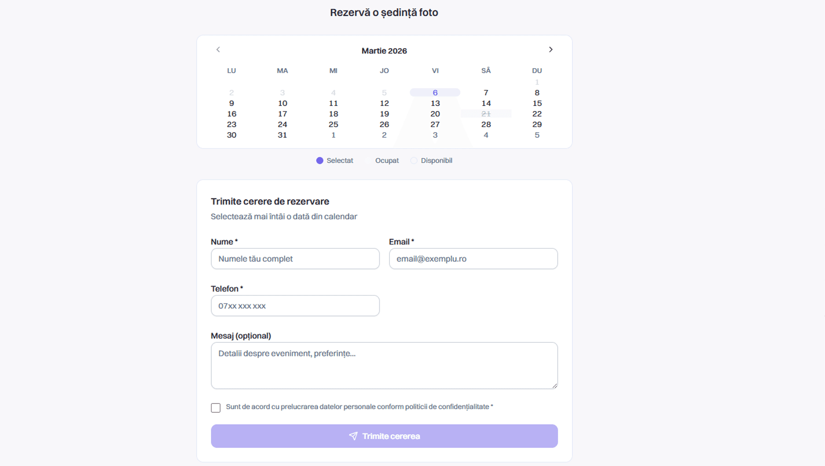Advance to next month using right chevron
This screenshot has height=466, width=825.
[551, 50]
